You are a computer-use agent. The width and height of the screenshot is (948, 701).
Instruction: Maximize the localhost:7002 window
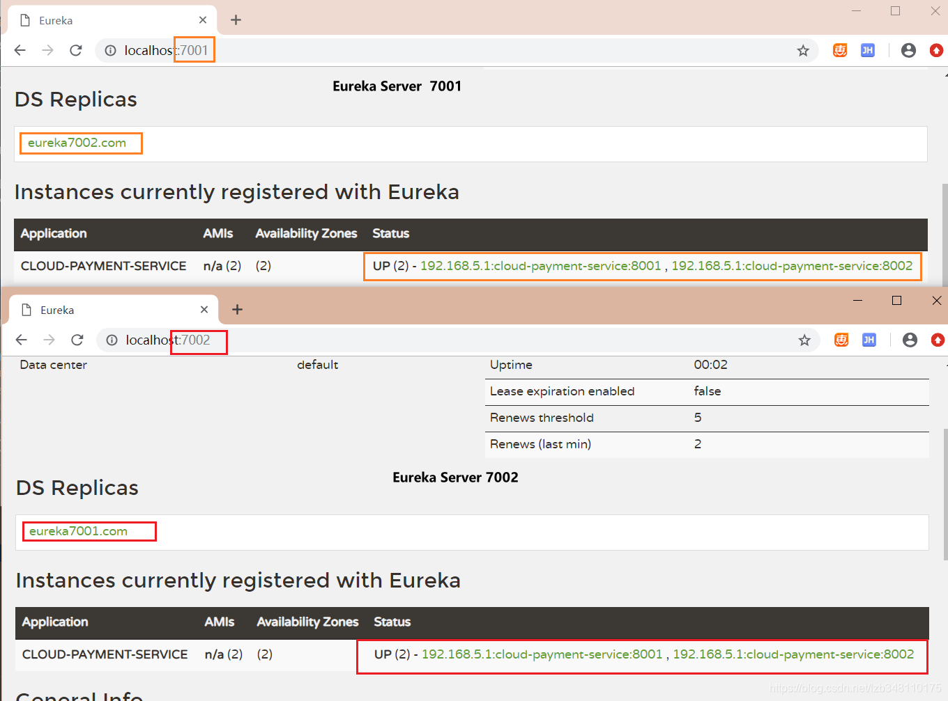[897, 300]
